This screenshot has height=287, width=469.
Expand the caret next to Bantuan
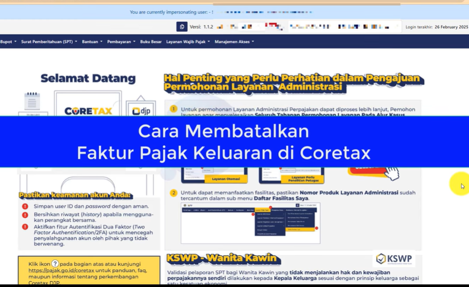102,42
